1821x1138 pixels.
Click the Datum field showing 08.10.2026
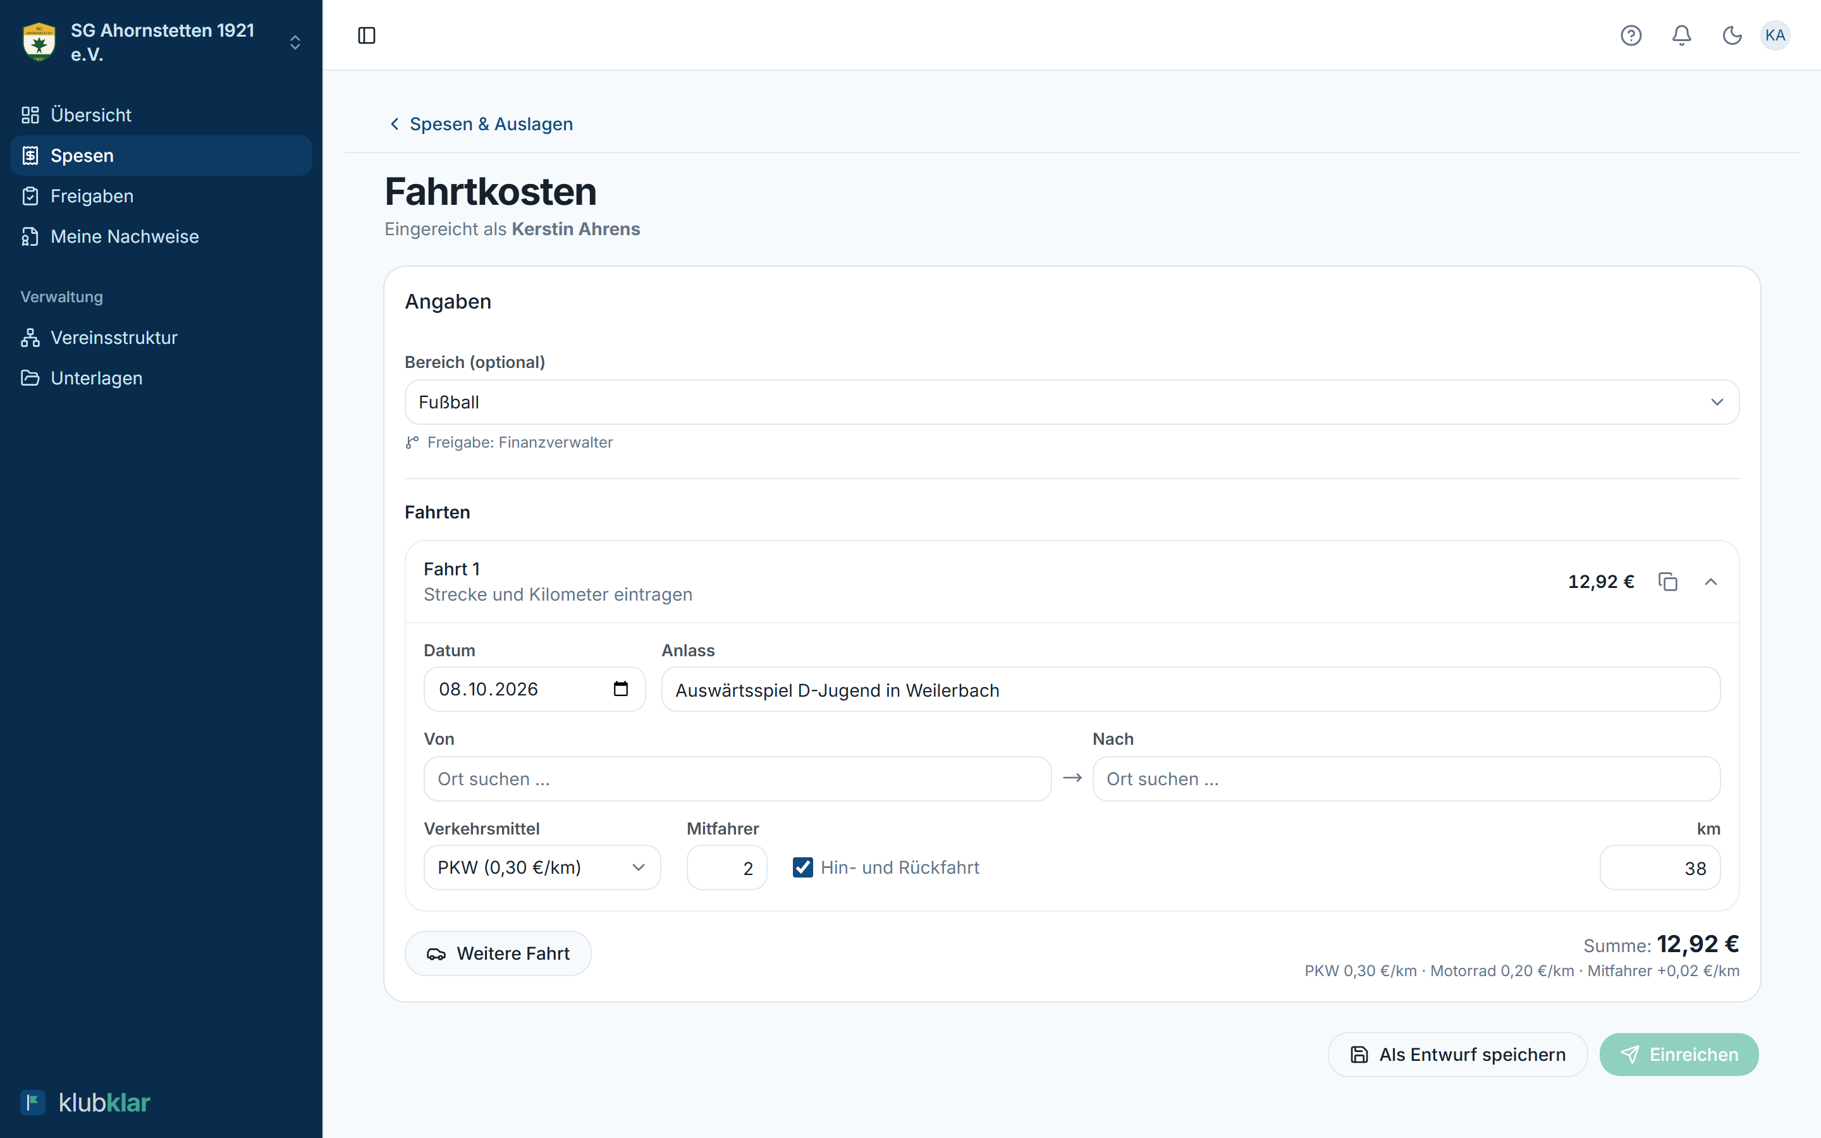pyautogui.click(x=534, y=689)
